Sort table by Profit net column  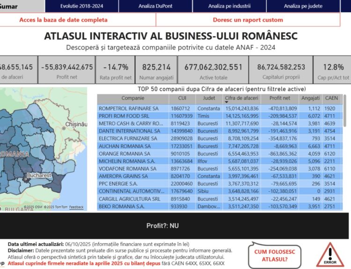[280, 99]
